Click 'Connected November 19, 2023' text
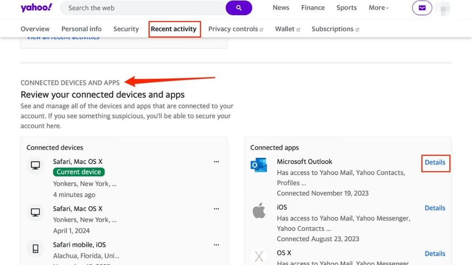Viewport: 472px width, 265px height. [x=323, y=193]
